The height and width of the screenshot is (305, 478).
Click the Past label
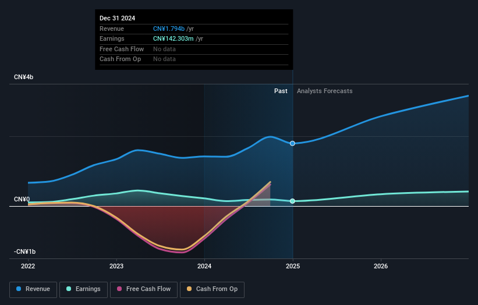[x=281, y=91]
